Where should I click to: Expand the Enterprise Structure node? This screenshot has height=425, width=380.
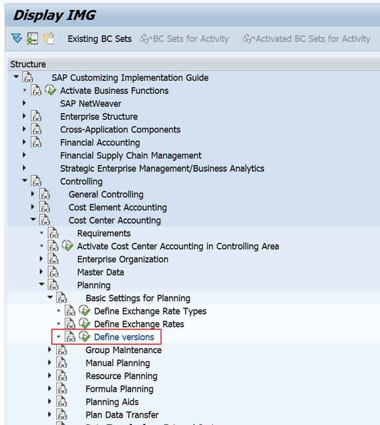[x=24, y=116]
